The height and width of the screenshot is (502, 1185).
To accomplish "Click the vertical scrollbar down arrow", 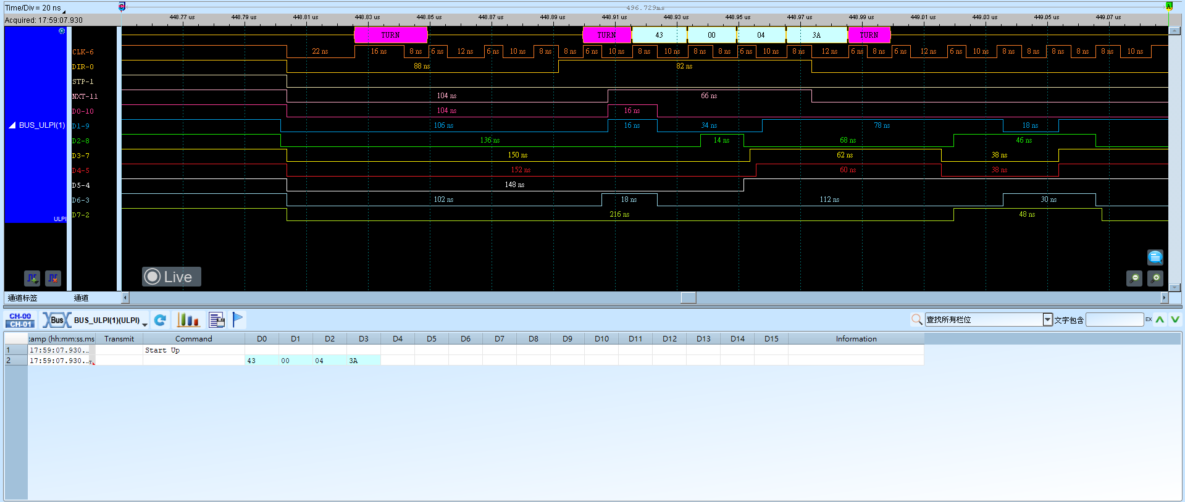I will 1175,288.
